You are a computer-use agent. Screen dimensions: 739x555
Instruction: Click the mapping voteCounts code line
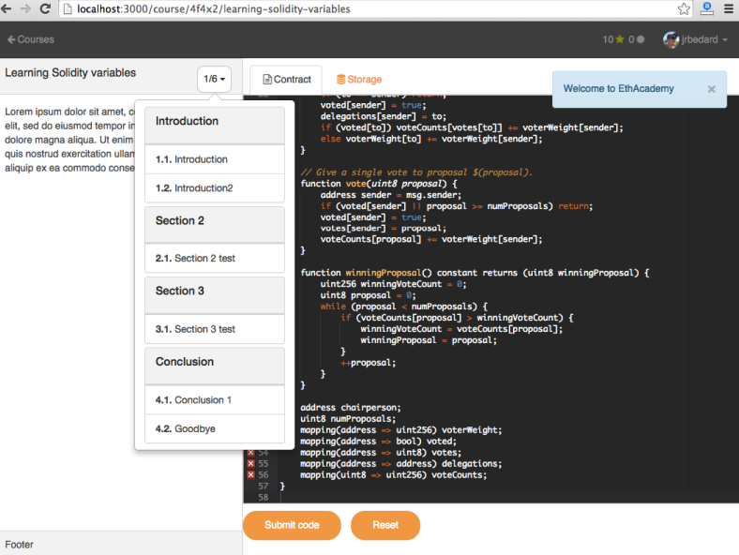394,475
